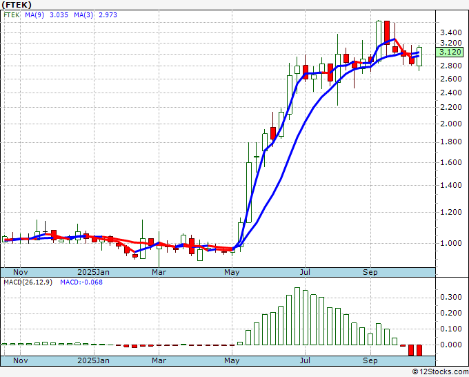Viewport: 469px width, 377px height.
Task: Click the 2025Jan marker on price chart axis
Action: tap(93, 272)
